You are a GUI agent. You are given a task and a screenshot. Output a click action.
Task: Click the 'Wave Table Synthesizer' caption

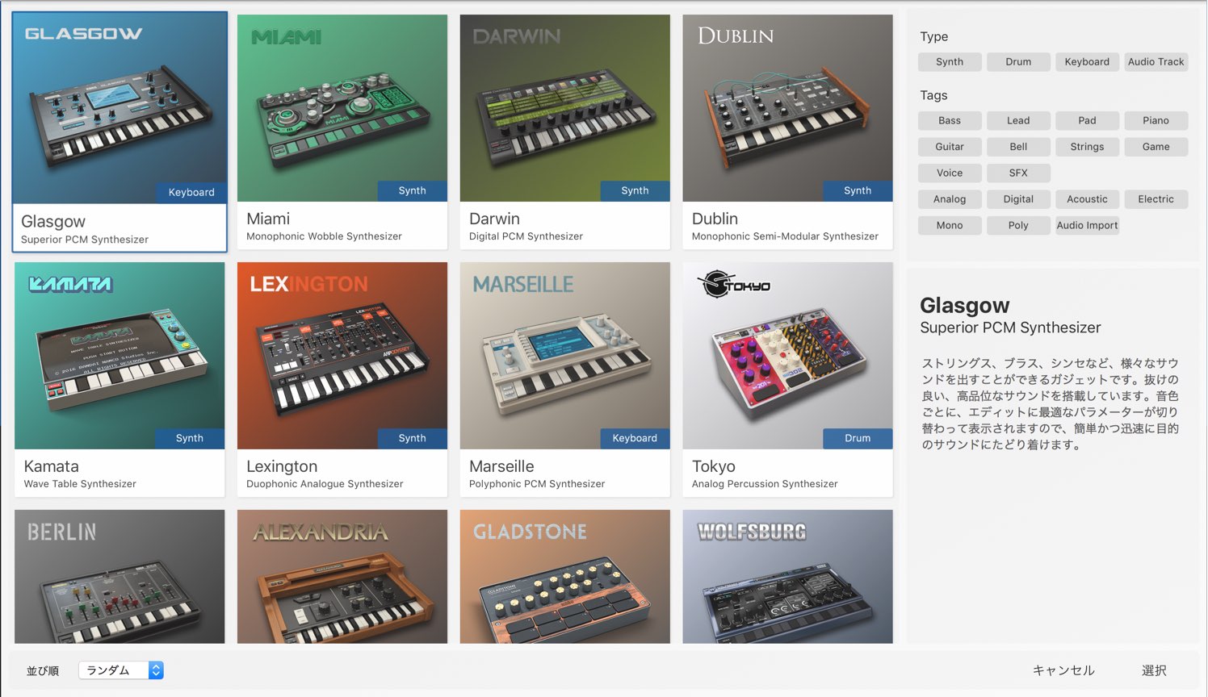tap(80, 484)
